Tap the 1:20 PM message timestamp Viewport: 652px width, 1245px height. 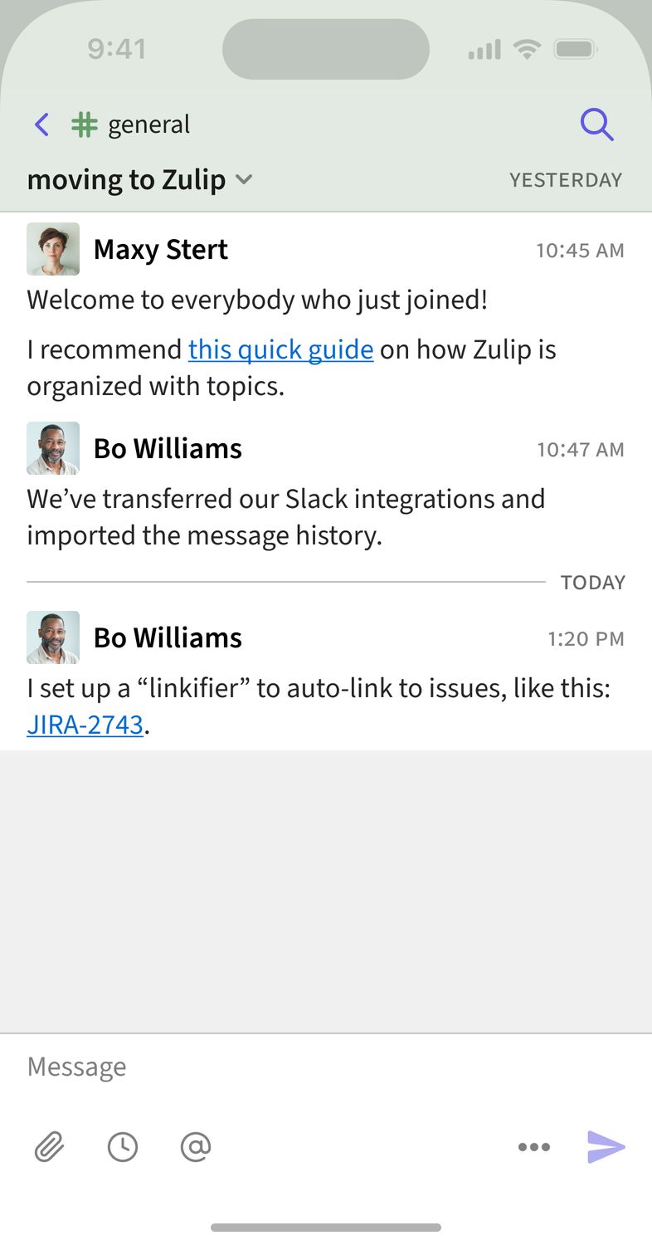[586, 639]
